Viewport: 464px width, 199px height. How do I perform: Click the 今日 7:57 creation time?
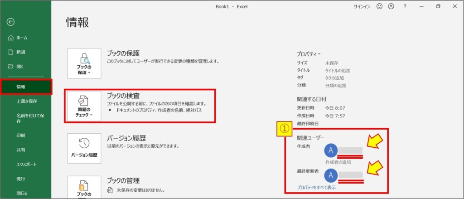coord(335,116)
